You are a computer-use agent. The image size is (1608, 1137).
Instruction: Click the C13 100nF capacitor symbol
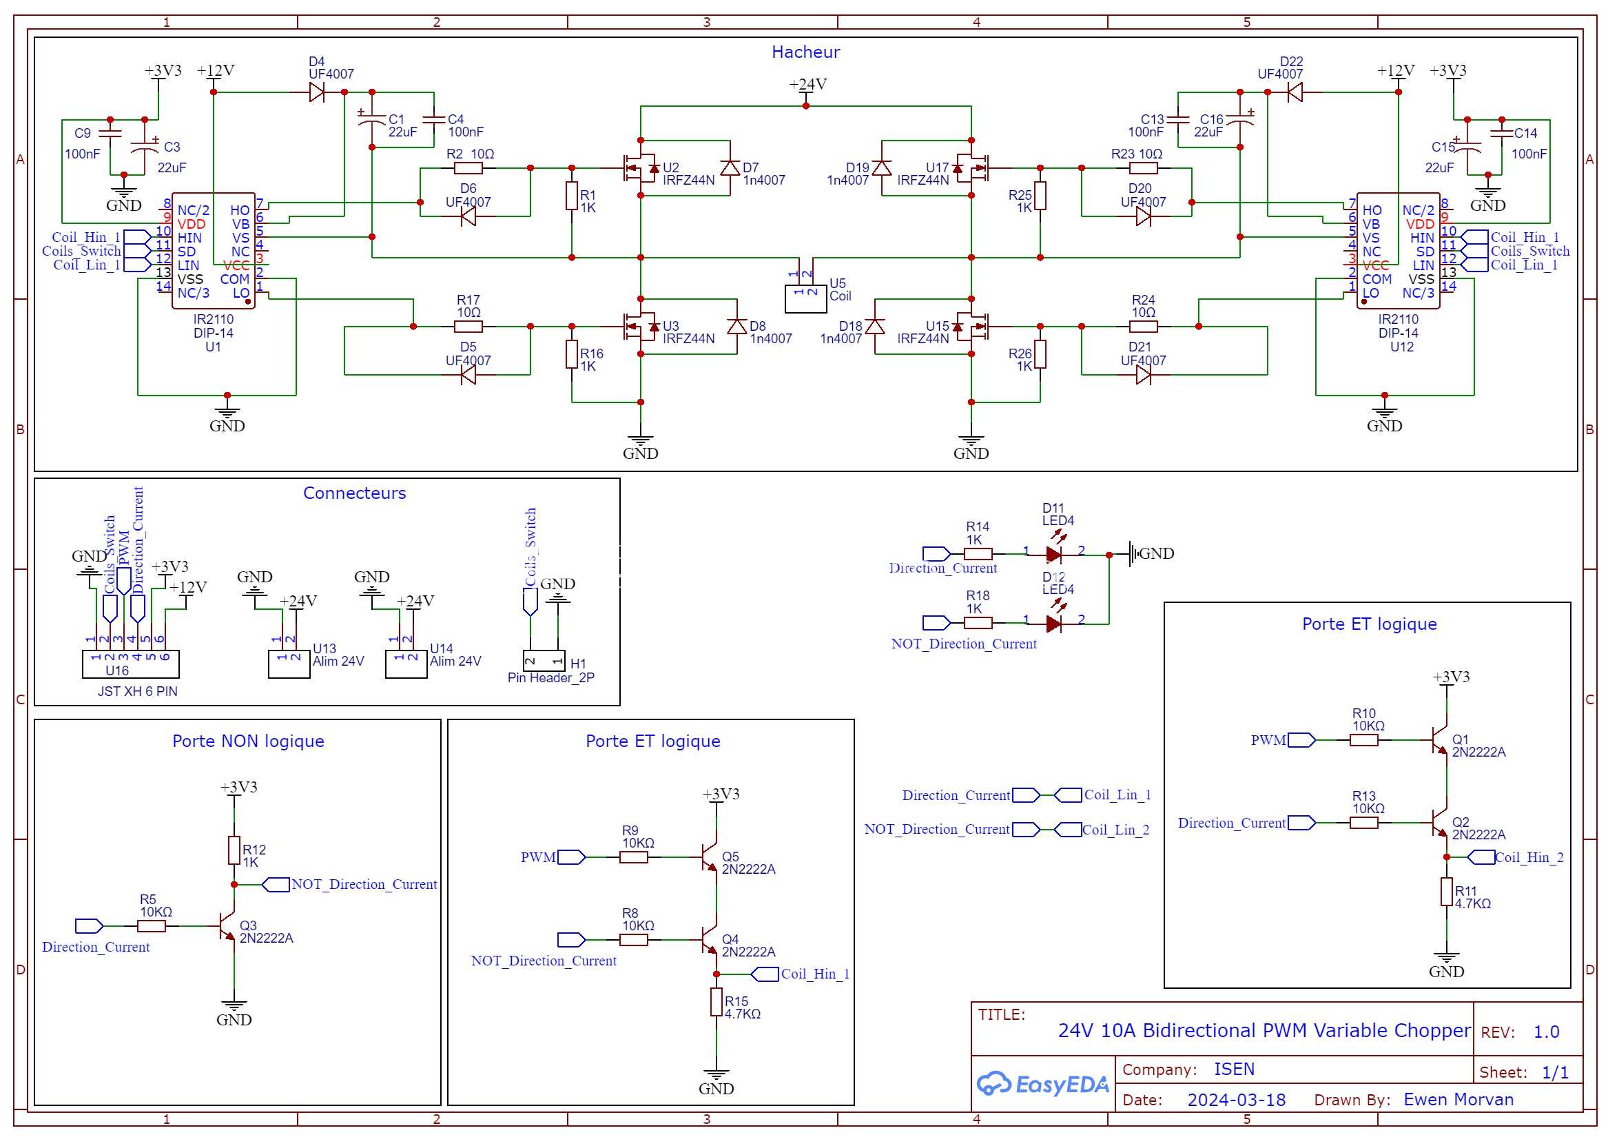(x=1178, y=120)
